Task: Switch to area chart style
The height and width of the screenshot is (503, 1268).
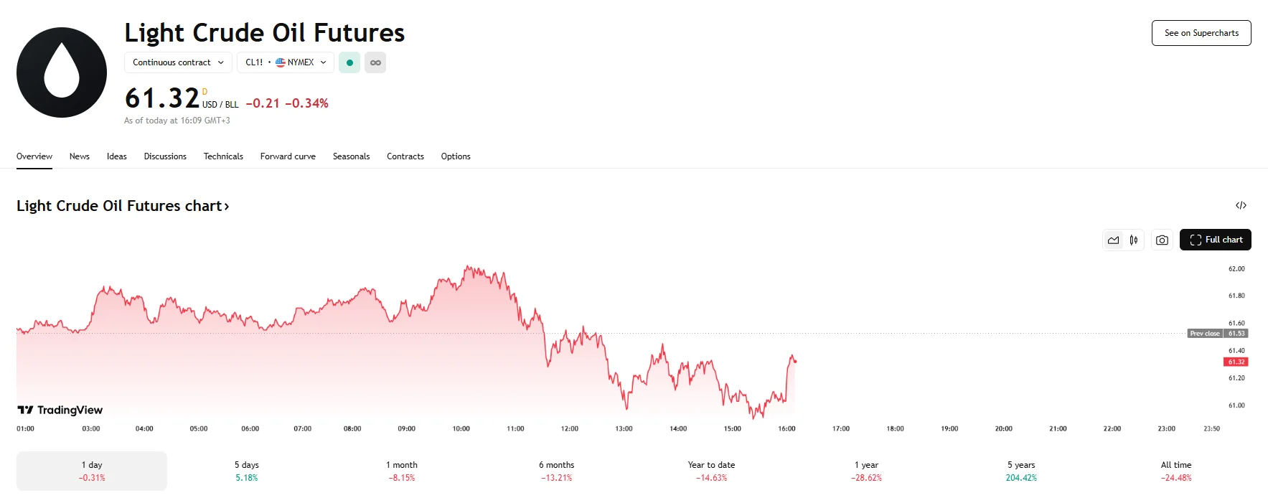Action: tap(1113, 240)
